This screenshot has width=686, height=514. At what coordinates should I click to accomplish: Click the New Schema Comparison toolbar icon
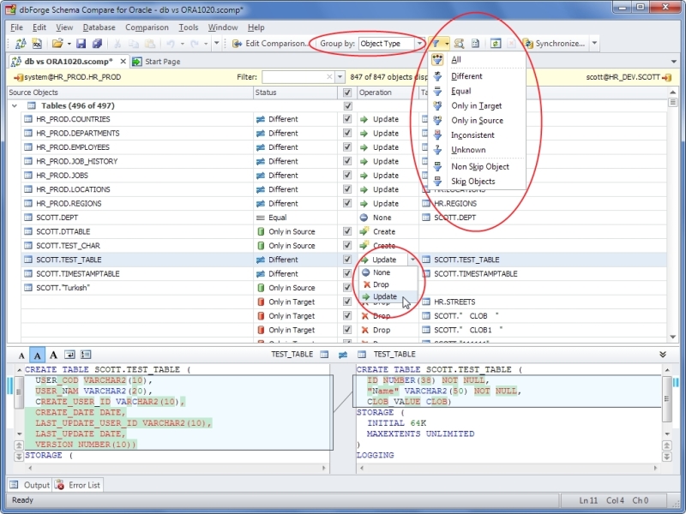point(20,44)
